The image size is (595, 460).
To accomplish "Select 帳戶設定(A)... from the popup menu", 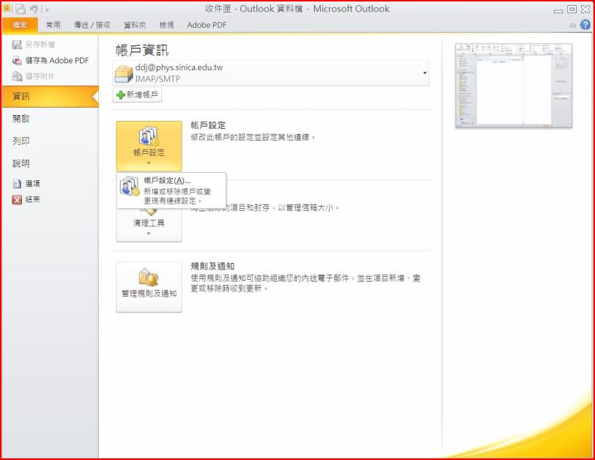I will [171, 190].
